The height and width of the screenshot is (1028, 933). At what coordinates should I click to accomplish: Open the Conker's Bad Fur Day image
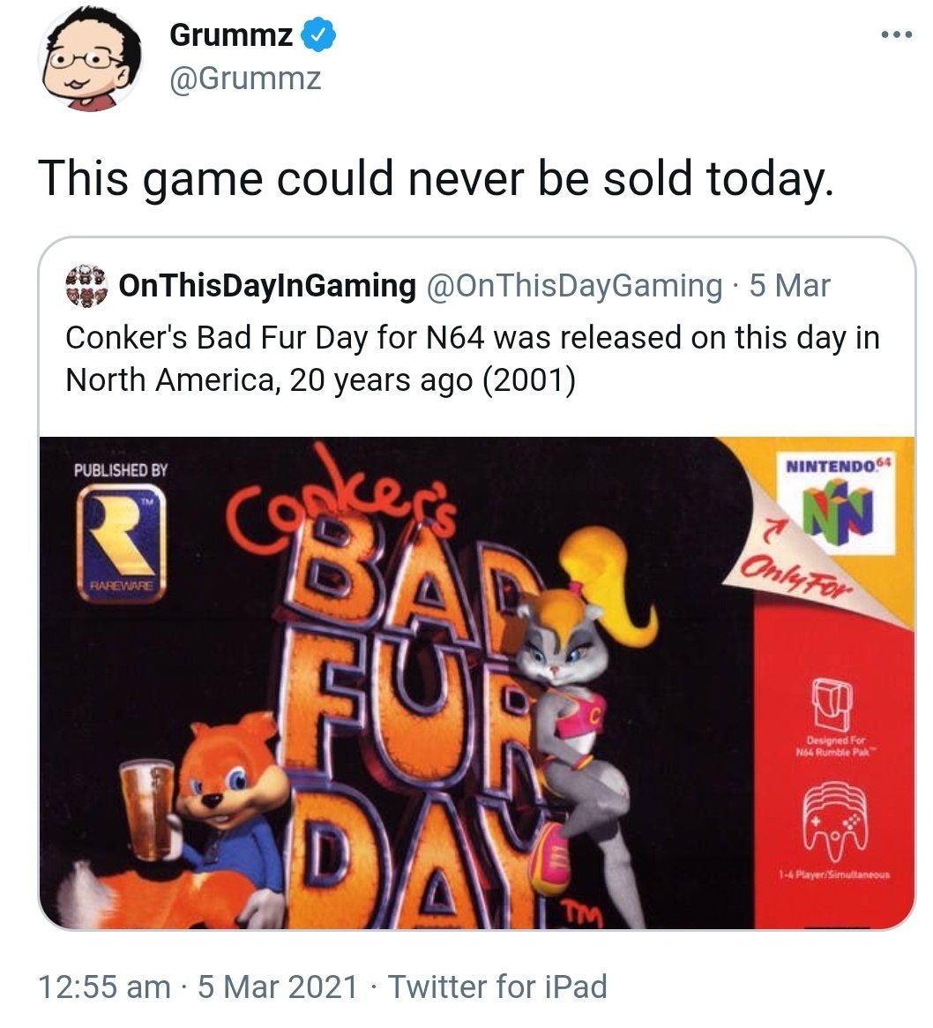[x=477, y=682]
